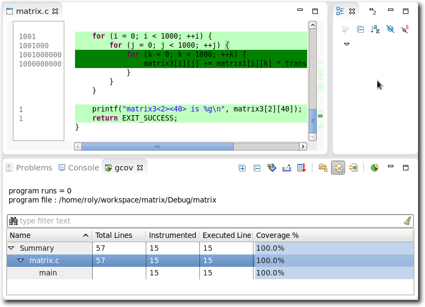The width and height of the screenshot is (425, 307).
Task: Sort table by Total Lines column
Action: click(119, 235)
